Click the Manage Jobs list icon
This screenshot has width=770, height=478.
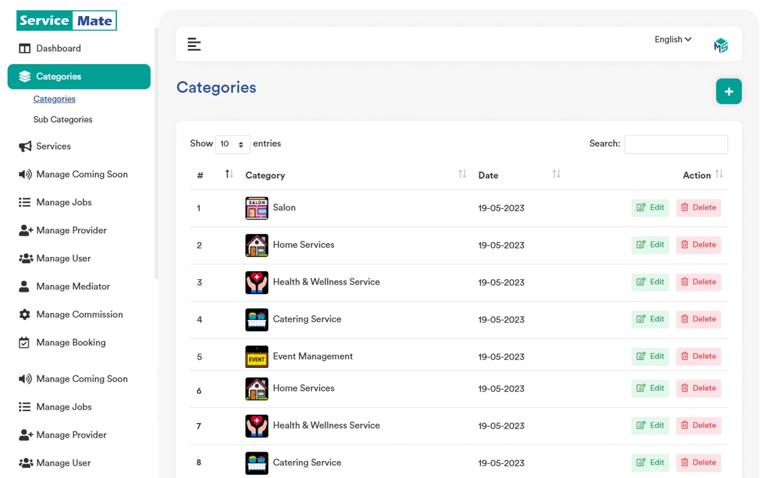pyautogui.click(x=24, y=202)
